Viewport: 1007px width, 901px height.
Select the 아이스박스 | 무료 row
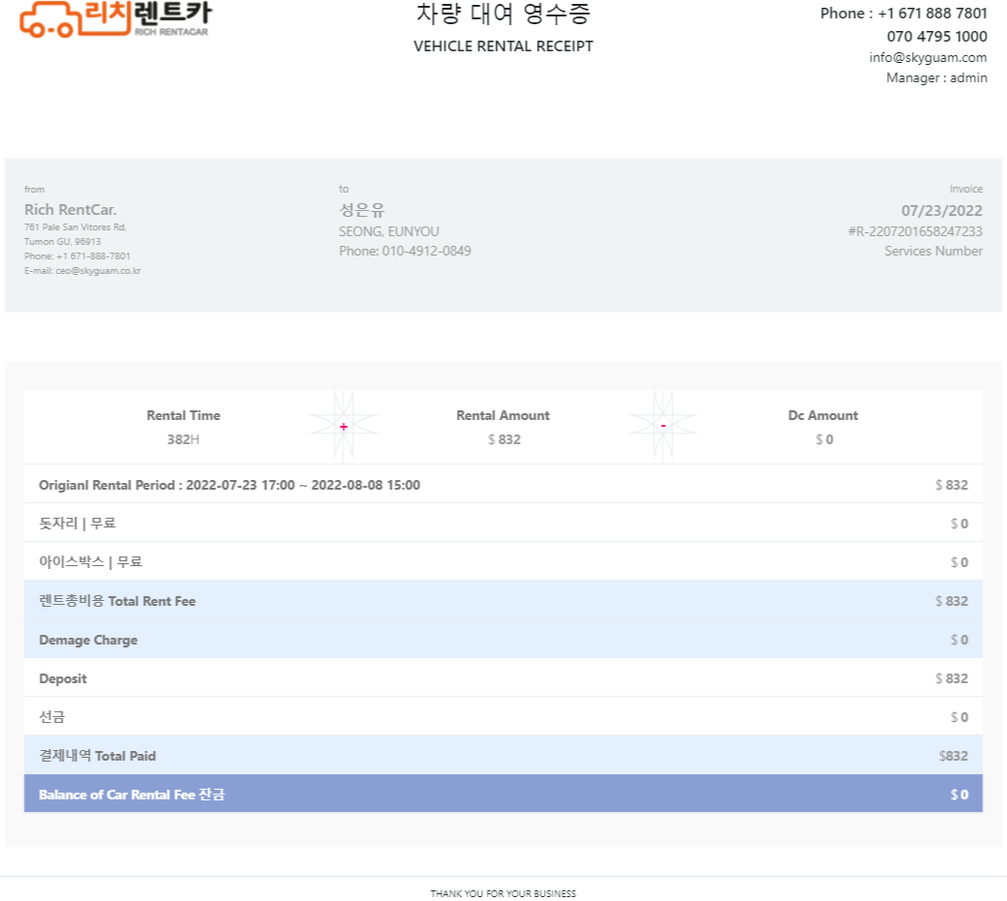click(503, 562)
